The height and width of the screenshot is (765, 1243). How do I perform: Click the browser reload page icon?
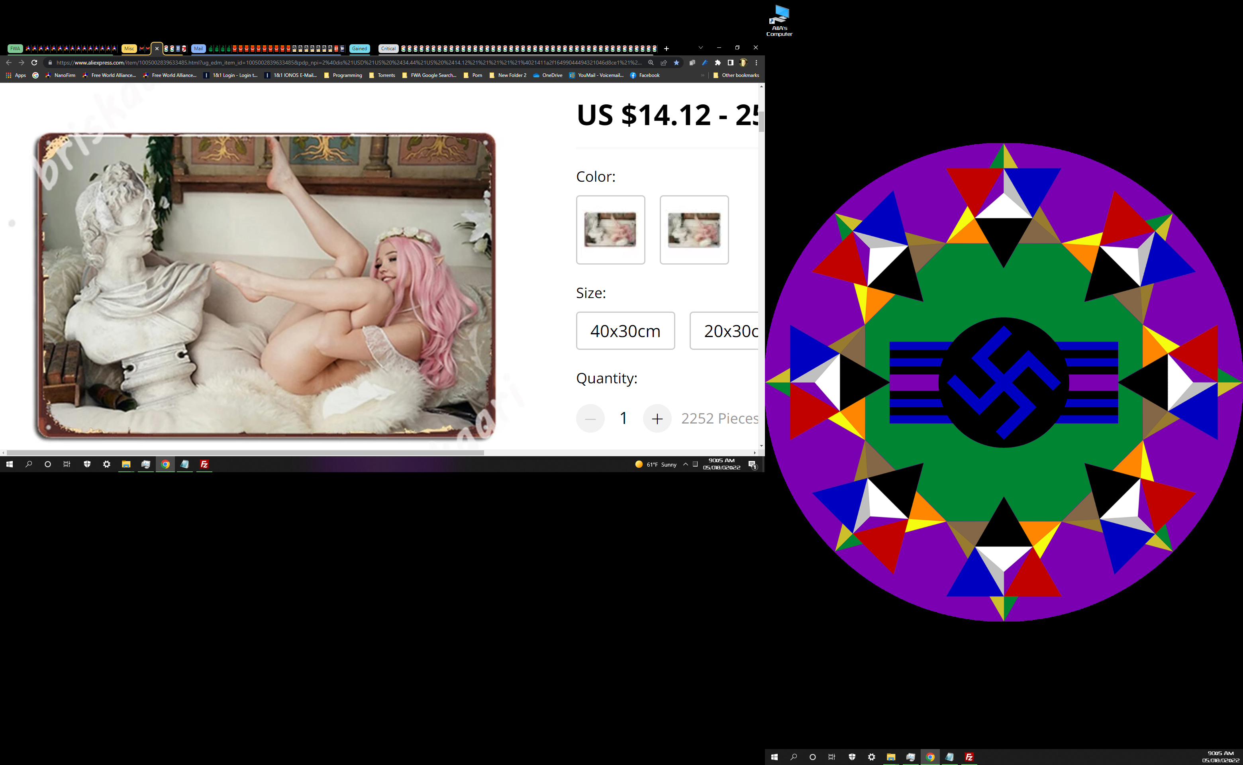[x=34, y=63]
